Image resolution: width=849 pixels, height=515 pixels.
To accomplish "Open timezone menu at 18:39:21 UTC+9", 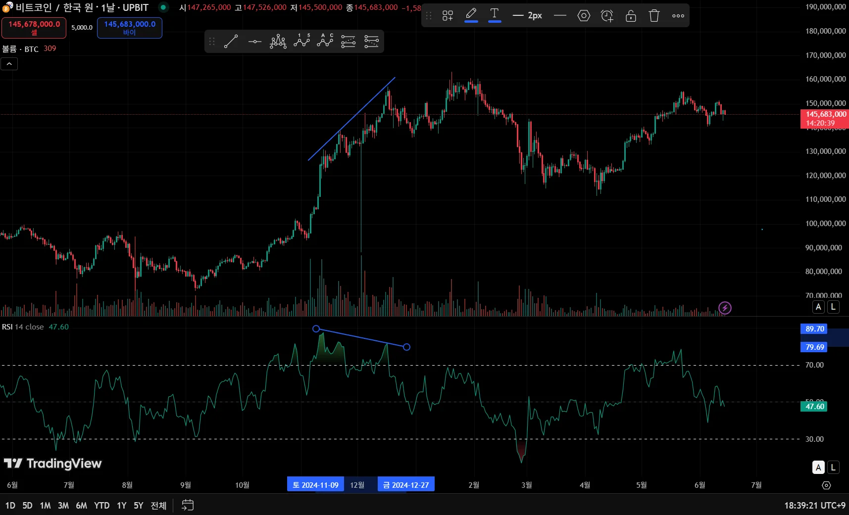I will click(x=814, y=506).
